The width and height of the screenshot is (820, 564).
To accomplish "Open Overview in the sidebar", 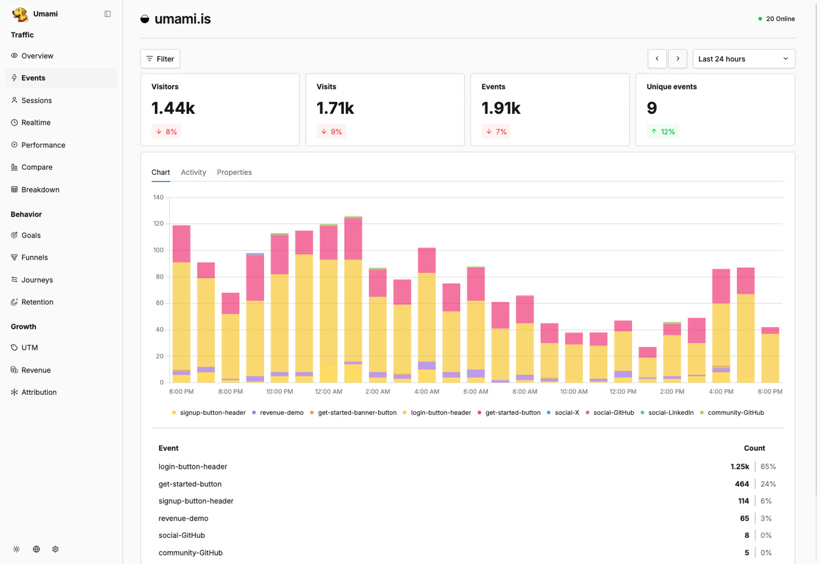I will (61, 56).
